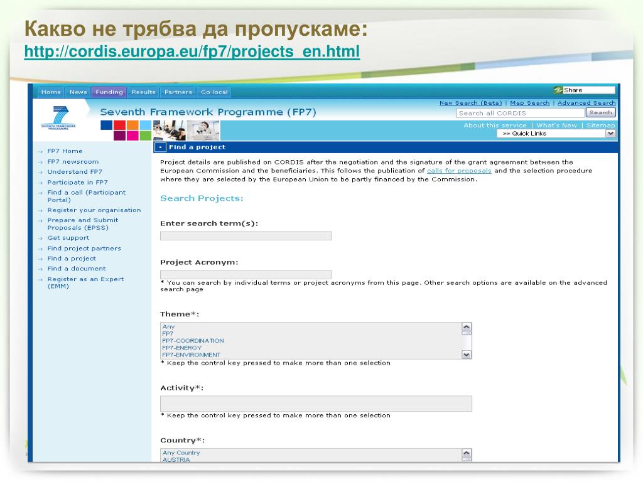Open Prepare and Submit Proposals (EPSS) link
This screenshot has height=482, width=643.
pyautogui.click(x=83, y=224)
